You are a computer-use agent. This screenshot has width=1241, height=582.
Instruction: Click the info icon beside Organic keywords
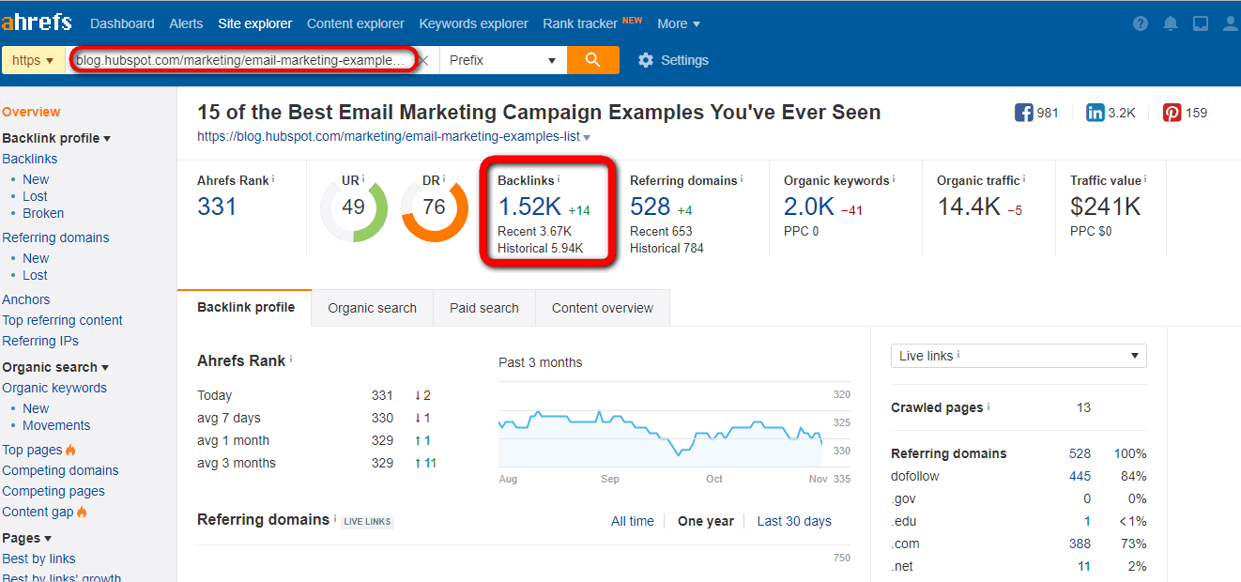click(894, 178)
